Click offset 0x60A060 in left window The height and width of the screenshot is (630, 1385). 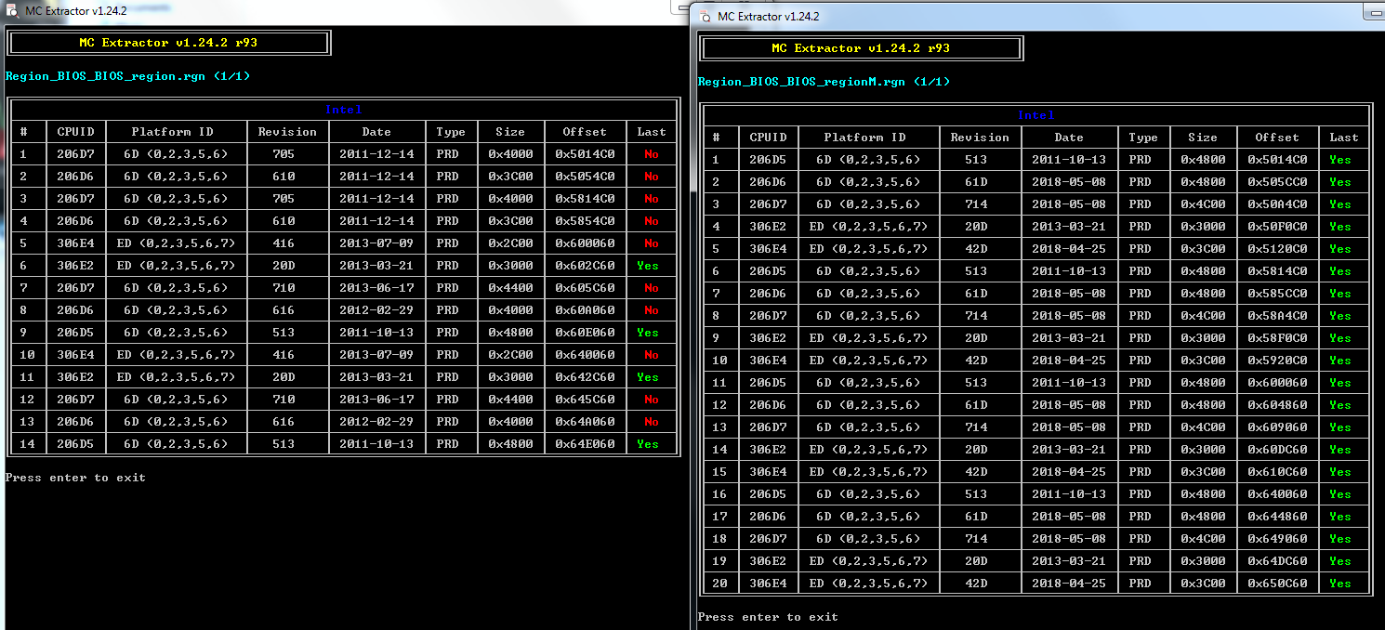(585, 310)
